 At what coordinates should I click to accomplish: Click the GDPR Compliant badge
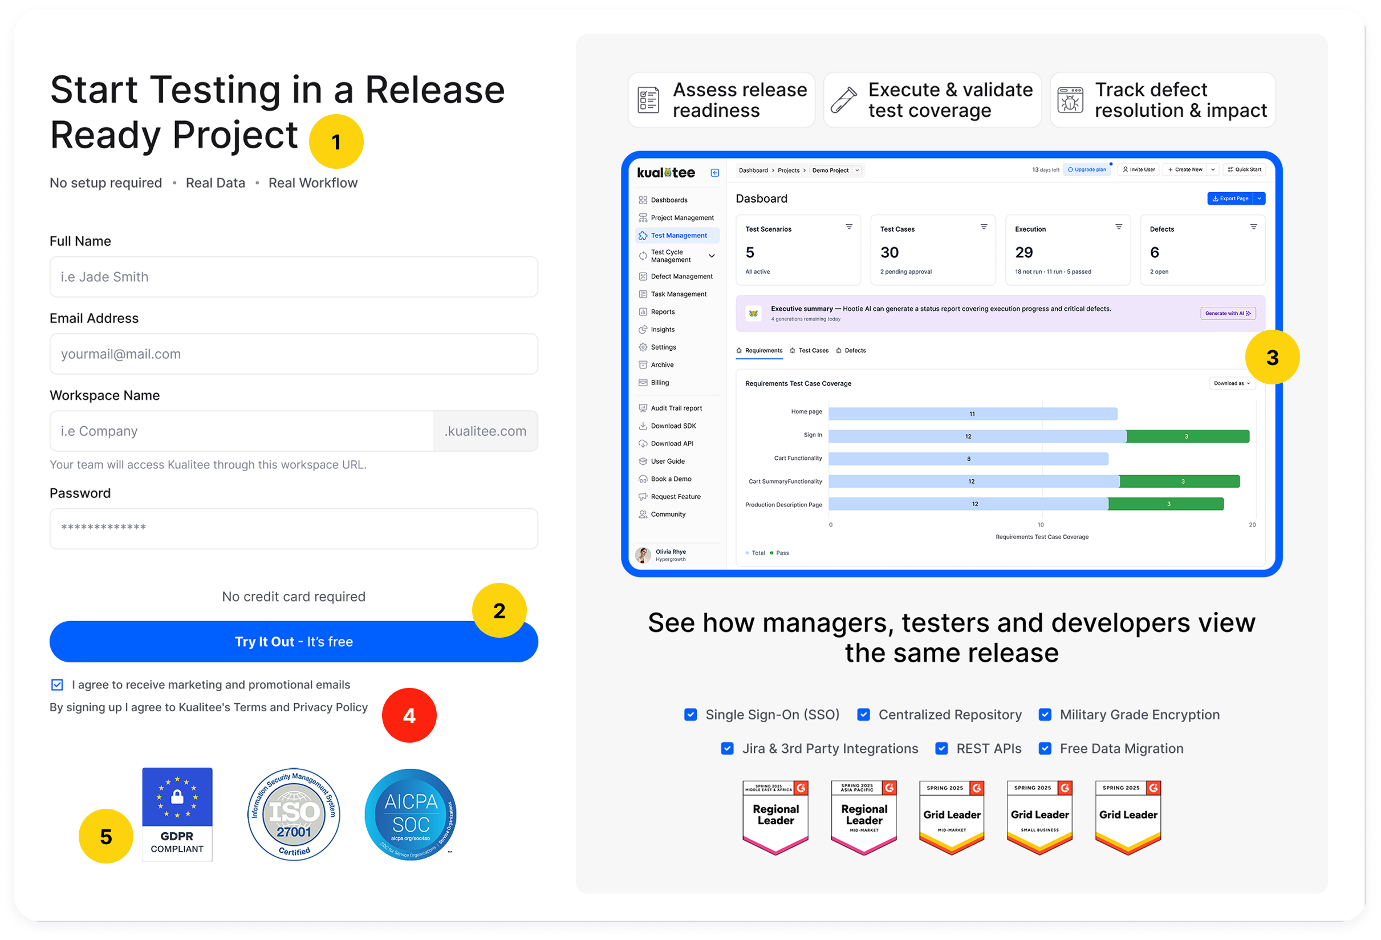pyautogui.click(x=177, y=814)
